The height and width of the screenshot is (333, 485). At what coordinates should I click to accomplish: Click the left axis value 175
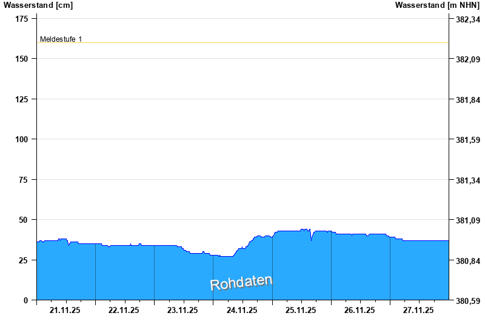coord(21,19)
